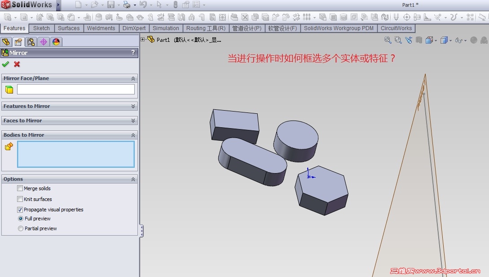Click the Rebuild traffic light icon

pos(176,4)
